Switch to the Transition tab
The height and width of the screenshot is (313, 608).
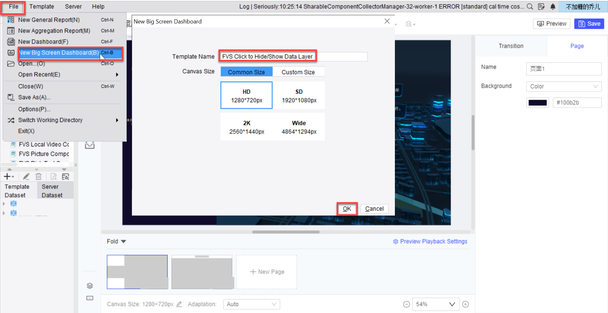[511, 46]
